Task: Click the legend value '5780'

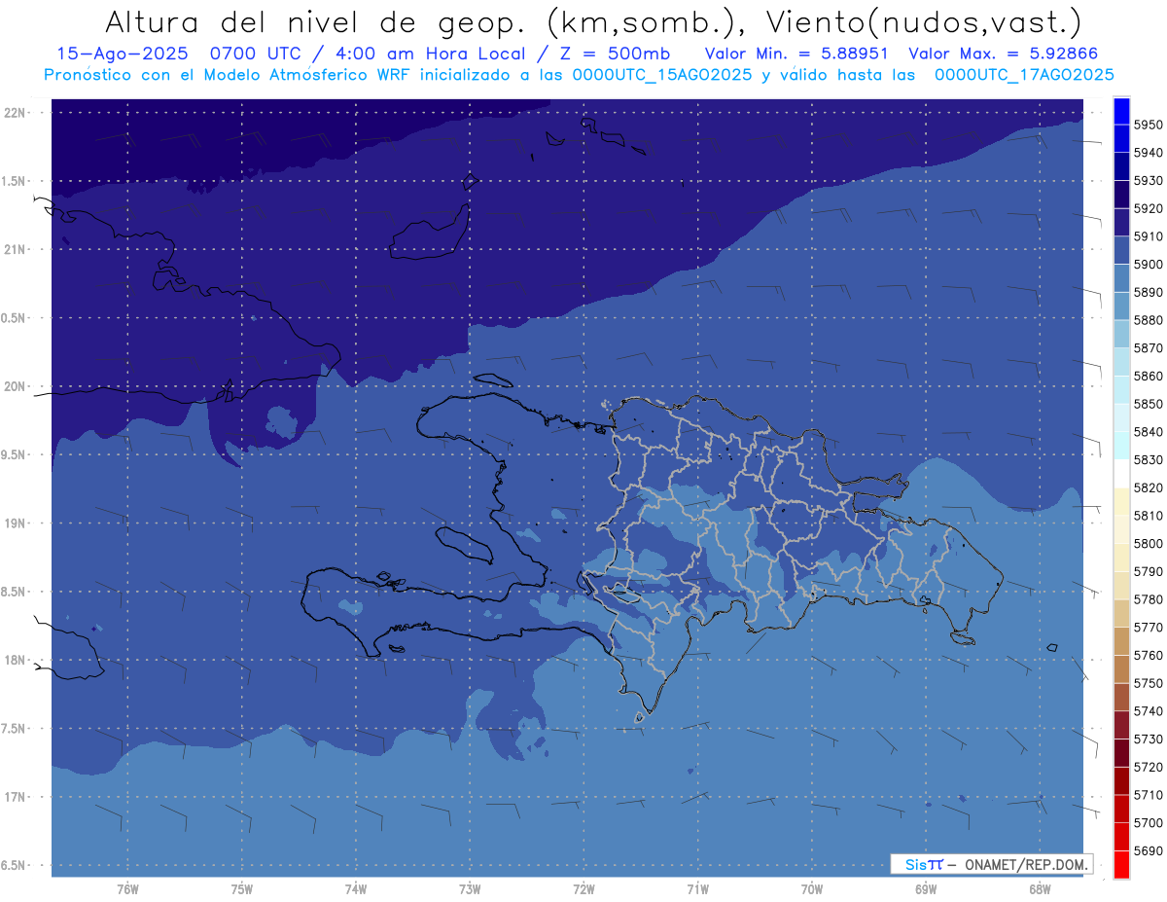Action: tap(1148, 599)
